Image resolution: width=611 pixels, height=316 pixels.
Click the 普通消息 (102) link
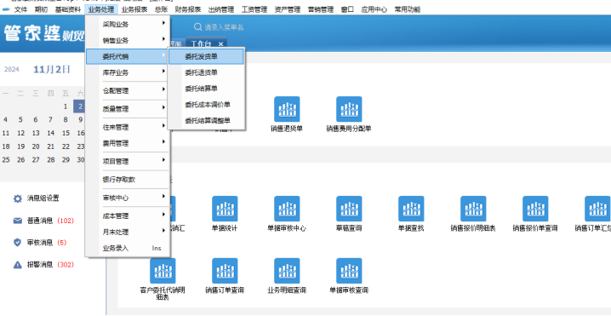pos(50,221)
